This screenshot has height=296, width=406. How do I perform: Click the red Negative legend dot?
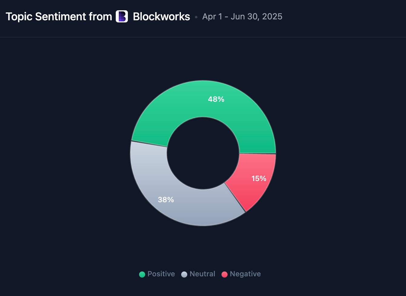[225, 275]
